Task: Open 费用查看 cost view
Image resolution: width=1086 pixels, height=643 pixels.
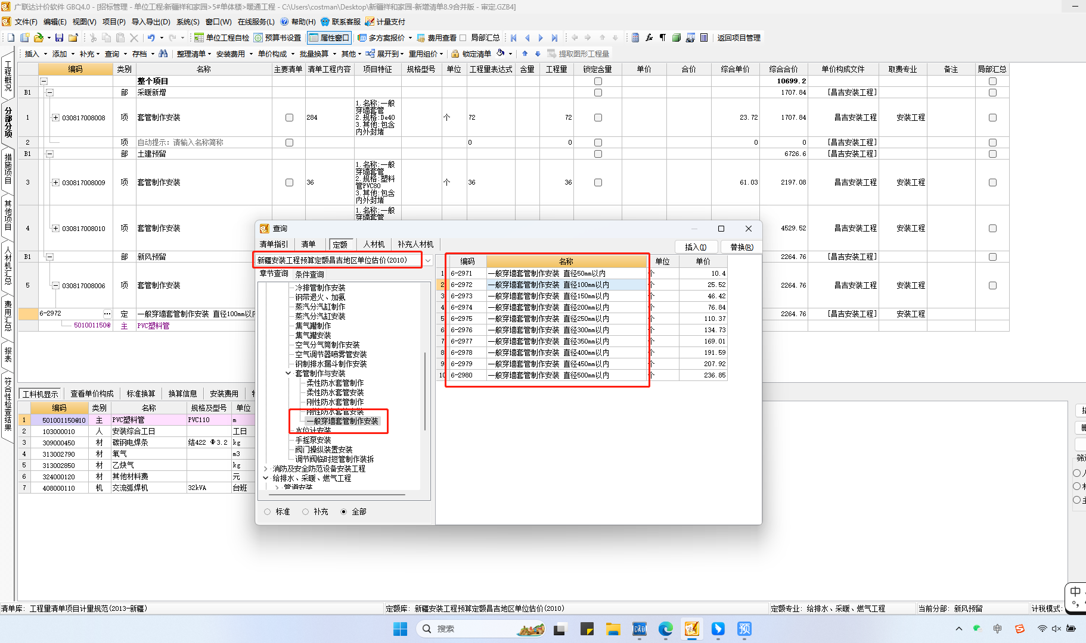Action: click(x=437, y=38)
